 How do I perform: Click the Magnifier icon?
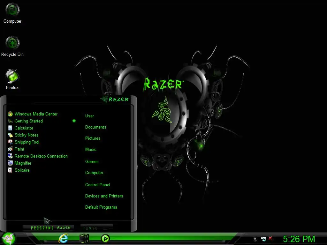point(10,163)
